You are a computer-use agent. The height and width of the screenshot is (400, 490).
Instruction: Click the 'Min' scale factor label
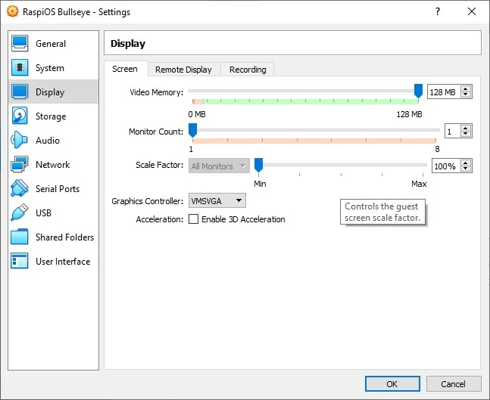[260, 184]
